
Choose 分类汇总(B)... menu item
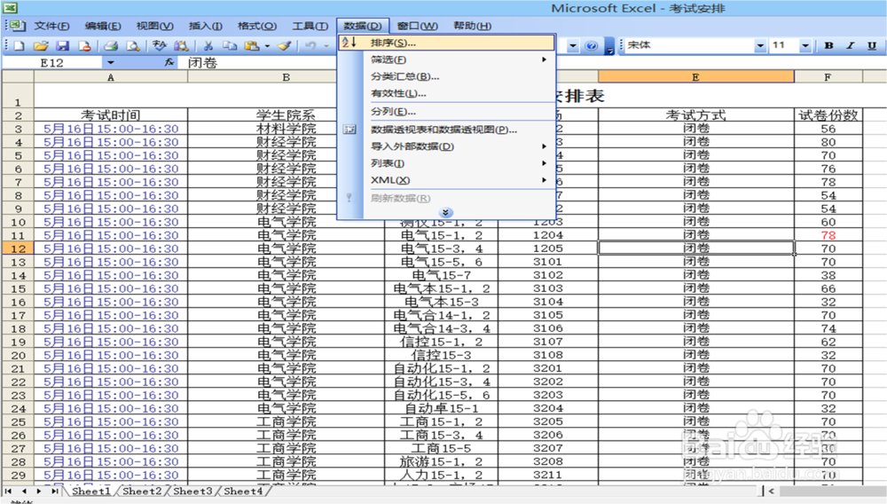click(x=446, y=76)
